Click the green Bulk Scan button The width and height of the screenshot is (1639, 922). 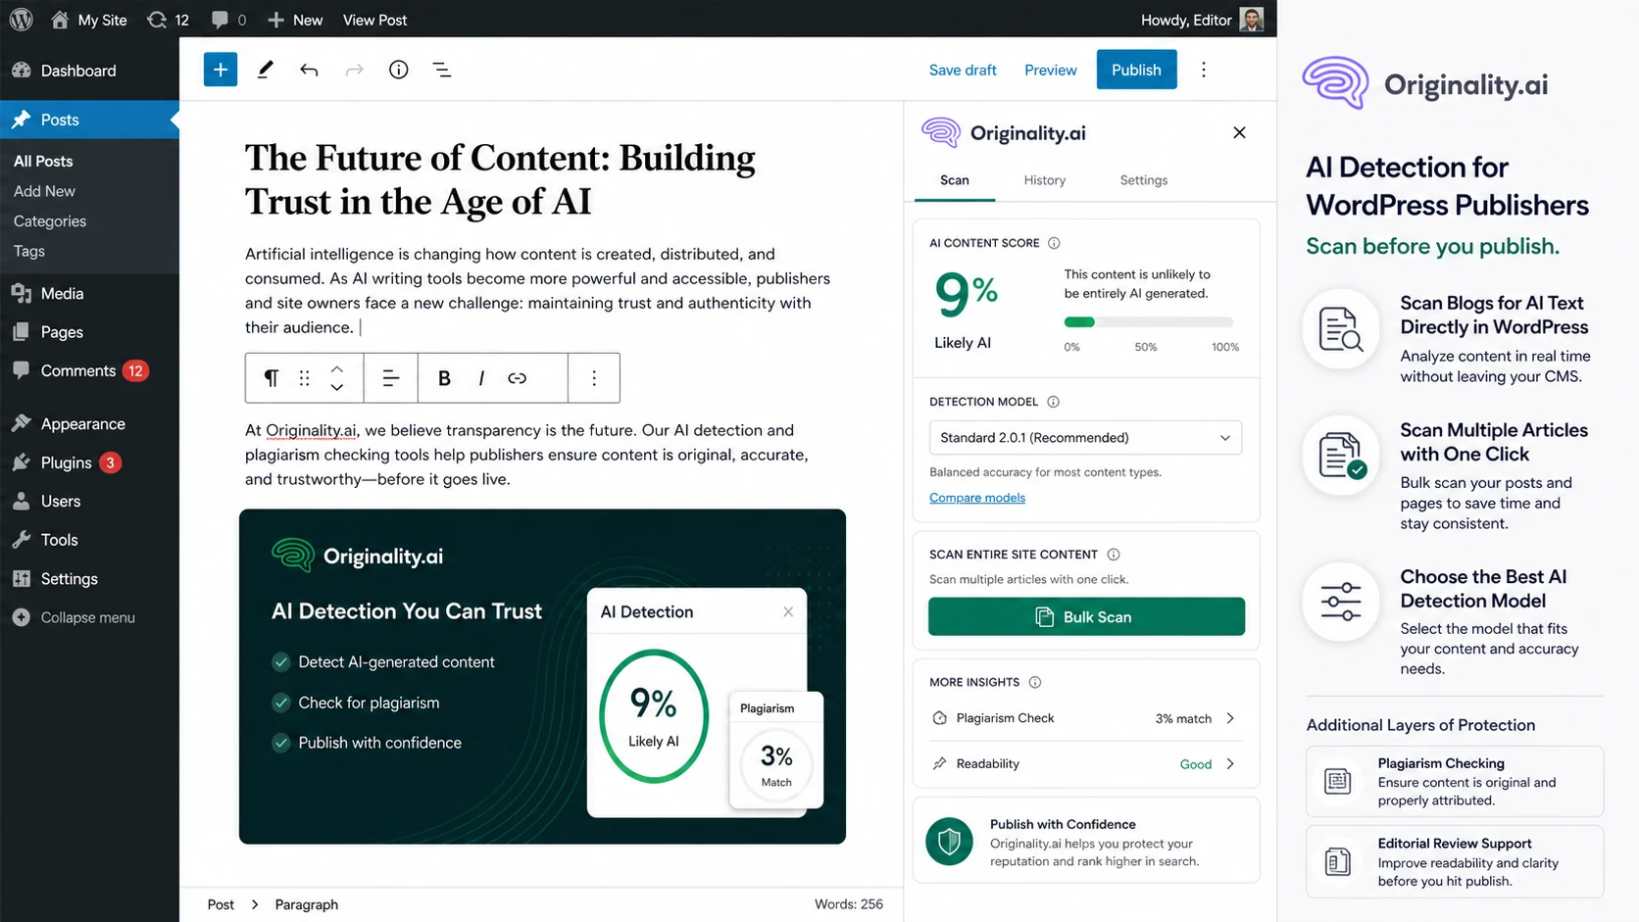[x=1086, y=616]
